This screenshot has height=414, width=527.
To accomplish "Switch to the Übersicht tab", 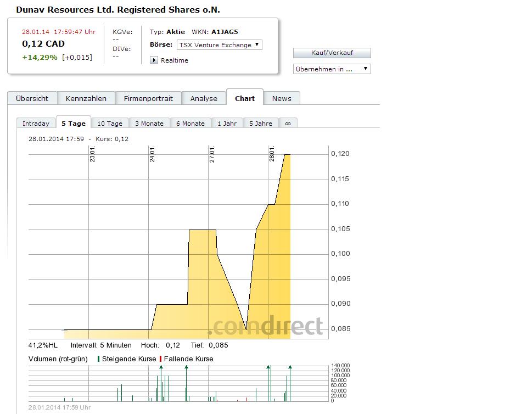I will point(32,98).
